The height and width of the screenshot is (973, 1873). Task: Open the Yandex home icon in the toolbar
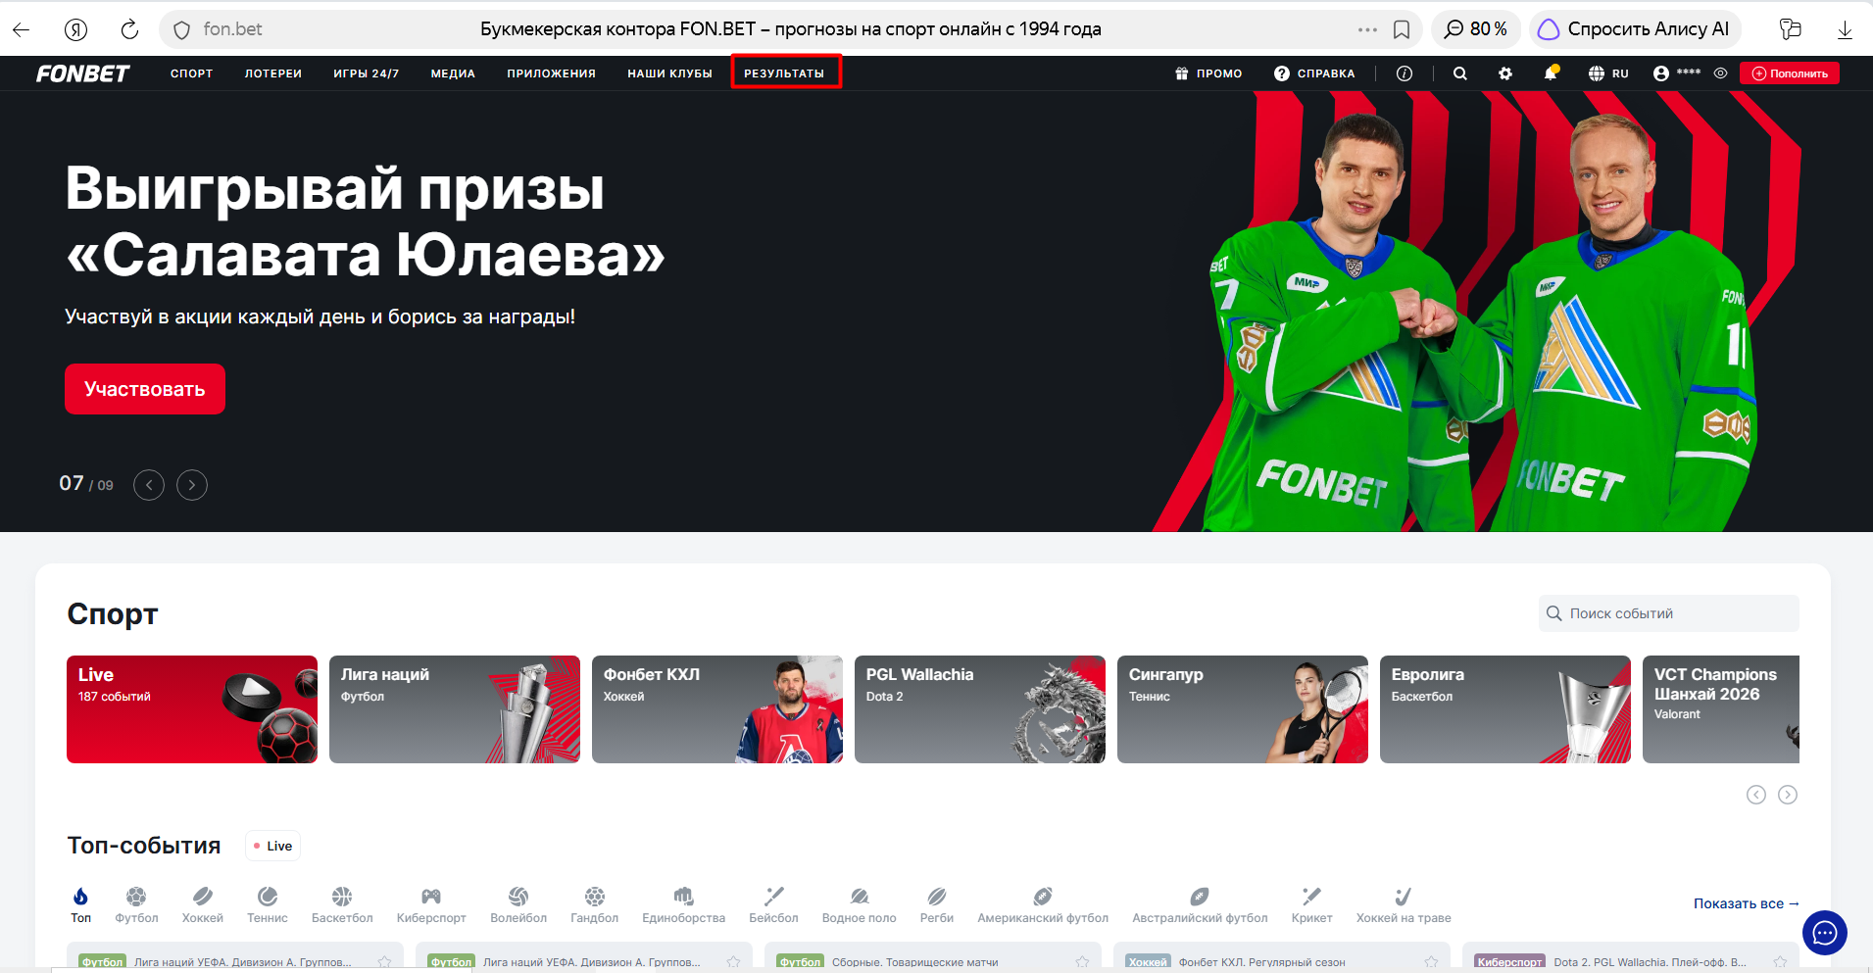click(x=75, y=29)
